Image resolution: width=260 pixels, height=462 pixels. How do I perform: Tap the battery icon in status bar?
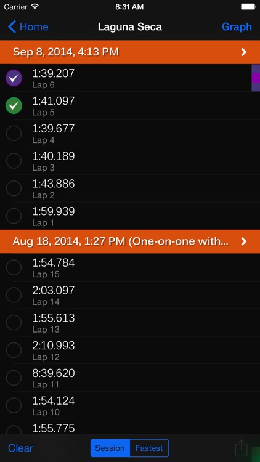click(248, 7)
